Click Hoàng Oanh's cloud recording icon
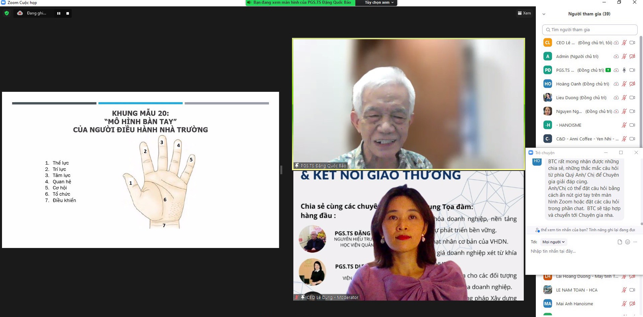The height and width of the screenshot is (317, 643). (x=616, y=84)
